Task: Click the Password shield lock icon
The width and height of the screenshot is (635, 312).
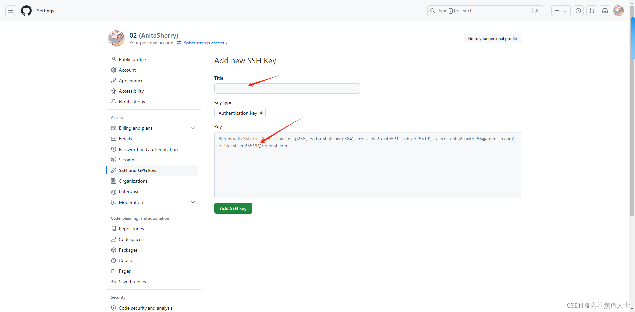Action: pos(114,149)
